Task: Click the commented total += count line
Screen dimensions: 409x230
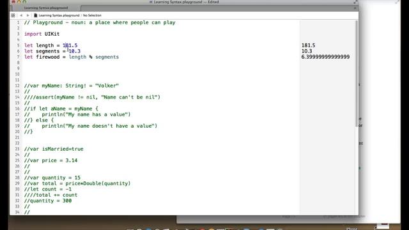Action: coord(50,195)
